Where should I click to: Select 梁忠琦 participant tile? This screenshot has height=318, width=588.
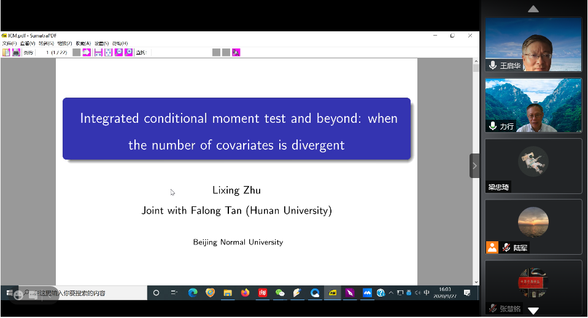click(533, 166)
